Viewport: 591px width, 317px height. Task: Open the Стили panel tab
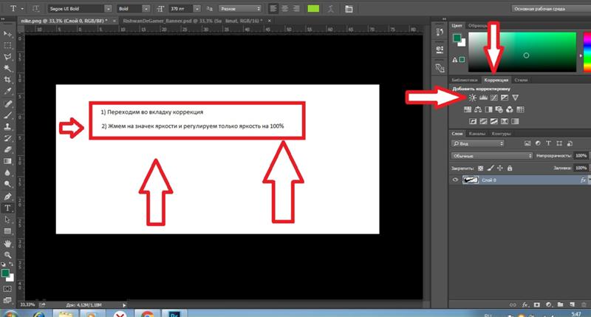click(520, 80)
